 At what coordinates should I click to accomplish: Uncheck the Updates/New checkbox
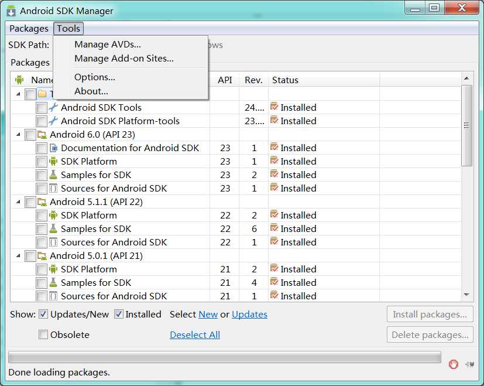(43, 315)
